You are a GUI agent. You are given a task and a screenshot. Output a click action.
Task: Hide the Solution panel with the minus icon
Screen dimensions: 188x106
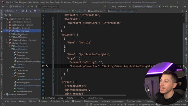[39, 11]
